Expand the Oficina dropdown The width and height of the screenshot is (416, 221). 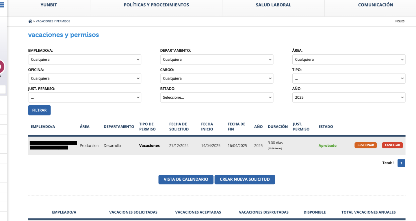(84, 79)
